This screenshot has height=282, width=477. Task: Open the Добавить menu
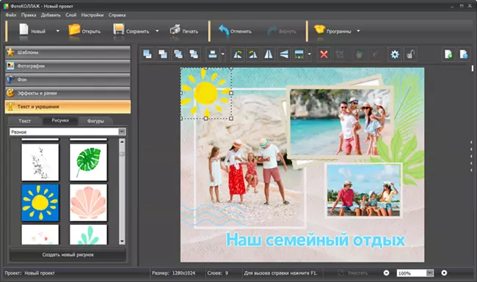[51, 15]
